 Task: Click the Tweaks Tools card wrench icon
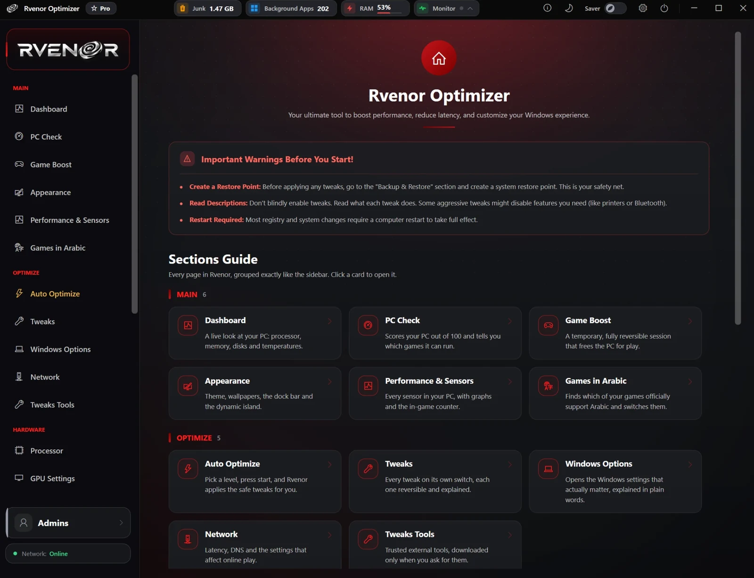[368, 539]
